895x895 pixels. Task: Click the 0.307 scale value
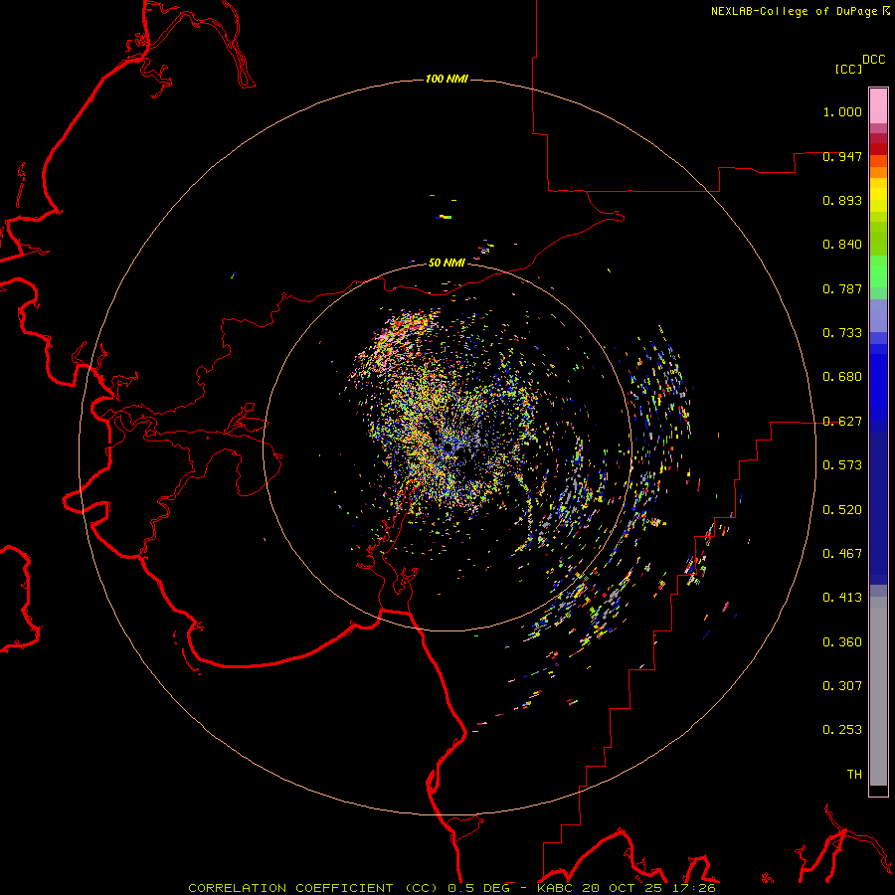click(x=842, y=686)
